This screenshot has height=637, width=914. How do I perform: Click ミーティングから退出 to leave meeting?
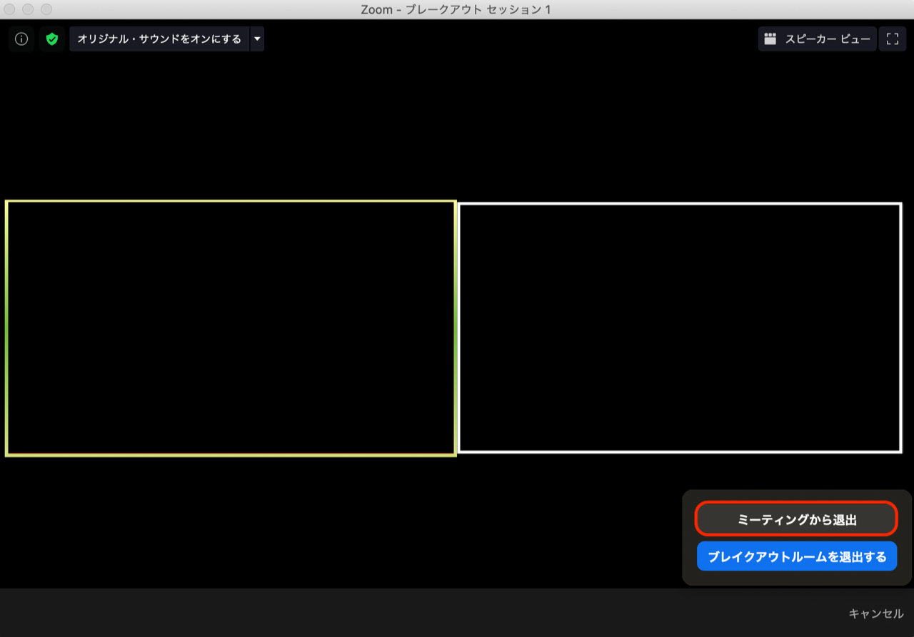point(796,519)
